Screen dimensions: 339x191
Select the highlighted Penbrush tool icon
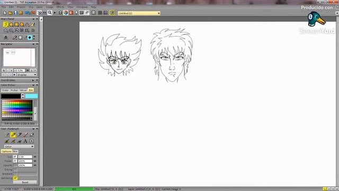point(13,135)
